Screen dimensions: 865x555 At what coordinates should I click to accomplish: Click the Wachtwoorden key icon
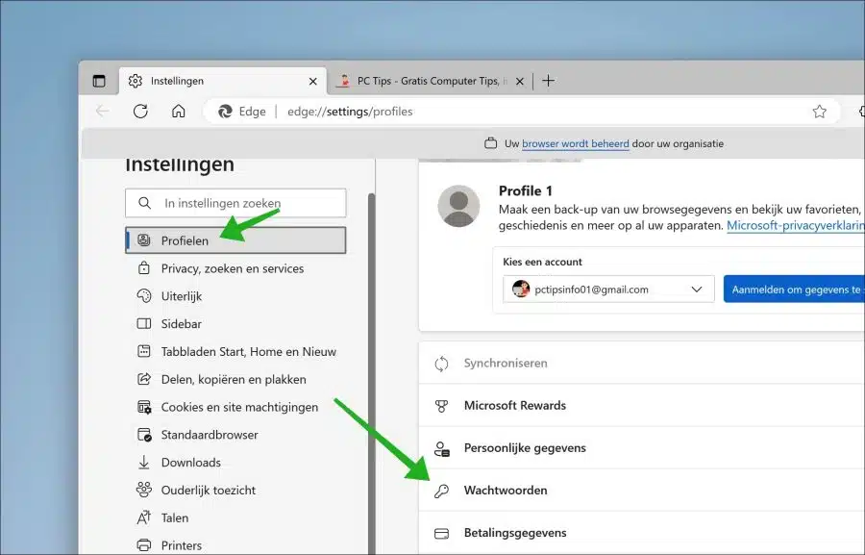(441, 491)
